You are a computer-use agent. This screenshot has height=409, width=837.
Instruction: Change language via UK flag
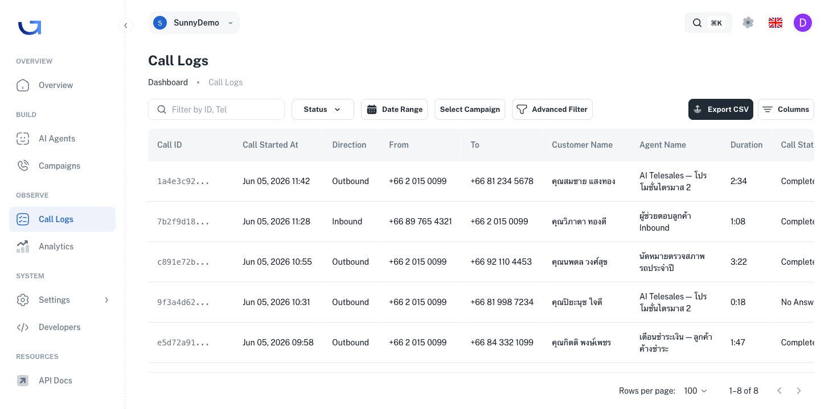(x=776, y=23)
